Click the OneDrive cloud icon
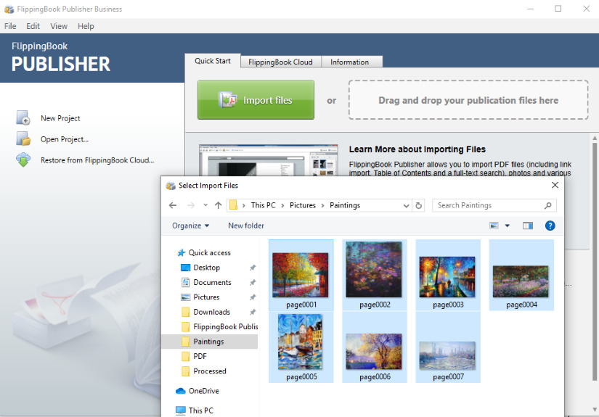This screenshot has width=599, height=417. [x=180, y=391]
